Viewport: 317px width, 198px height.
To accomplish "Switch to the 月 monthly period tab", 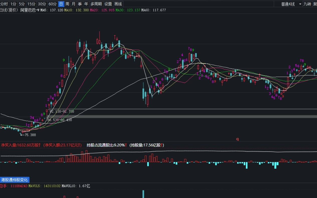I will click(73, 4).
